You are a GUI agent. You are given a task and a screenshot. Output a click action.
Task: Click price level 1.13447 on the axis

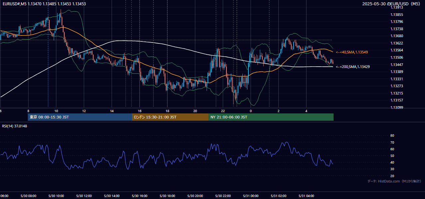[x=397, y=65]
